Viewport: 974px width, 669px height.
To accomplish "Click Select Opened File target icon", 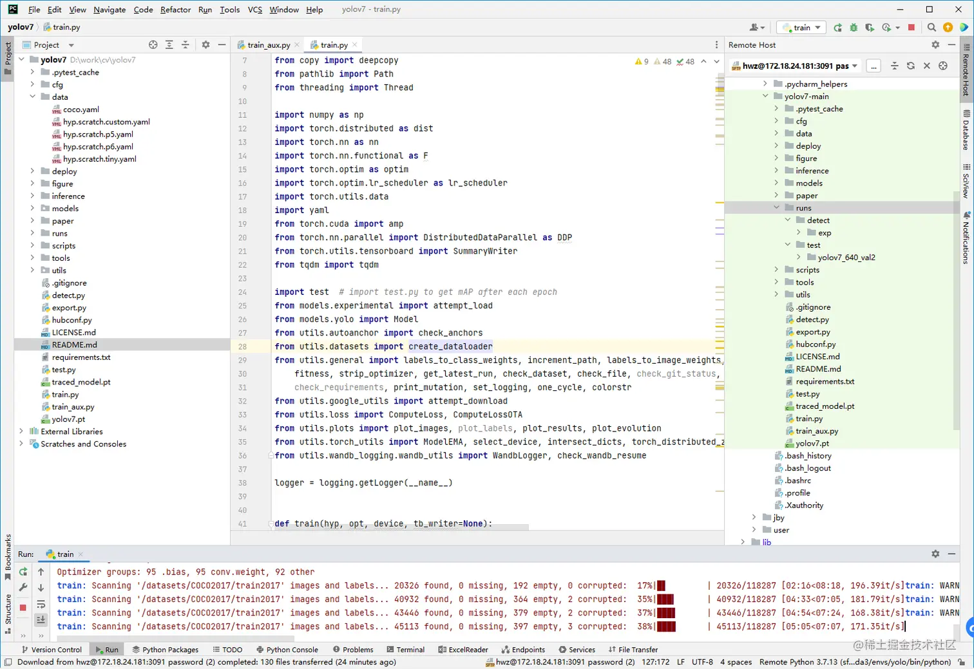I will click(153, 45).
